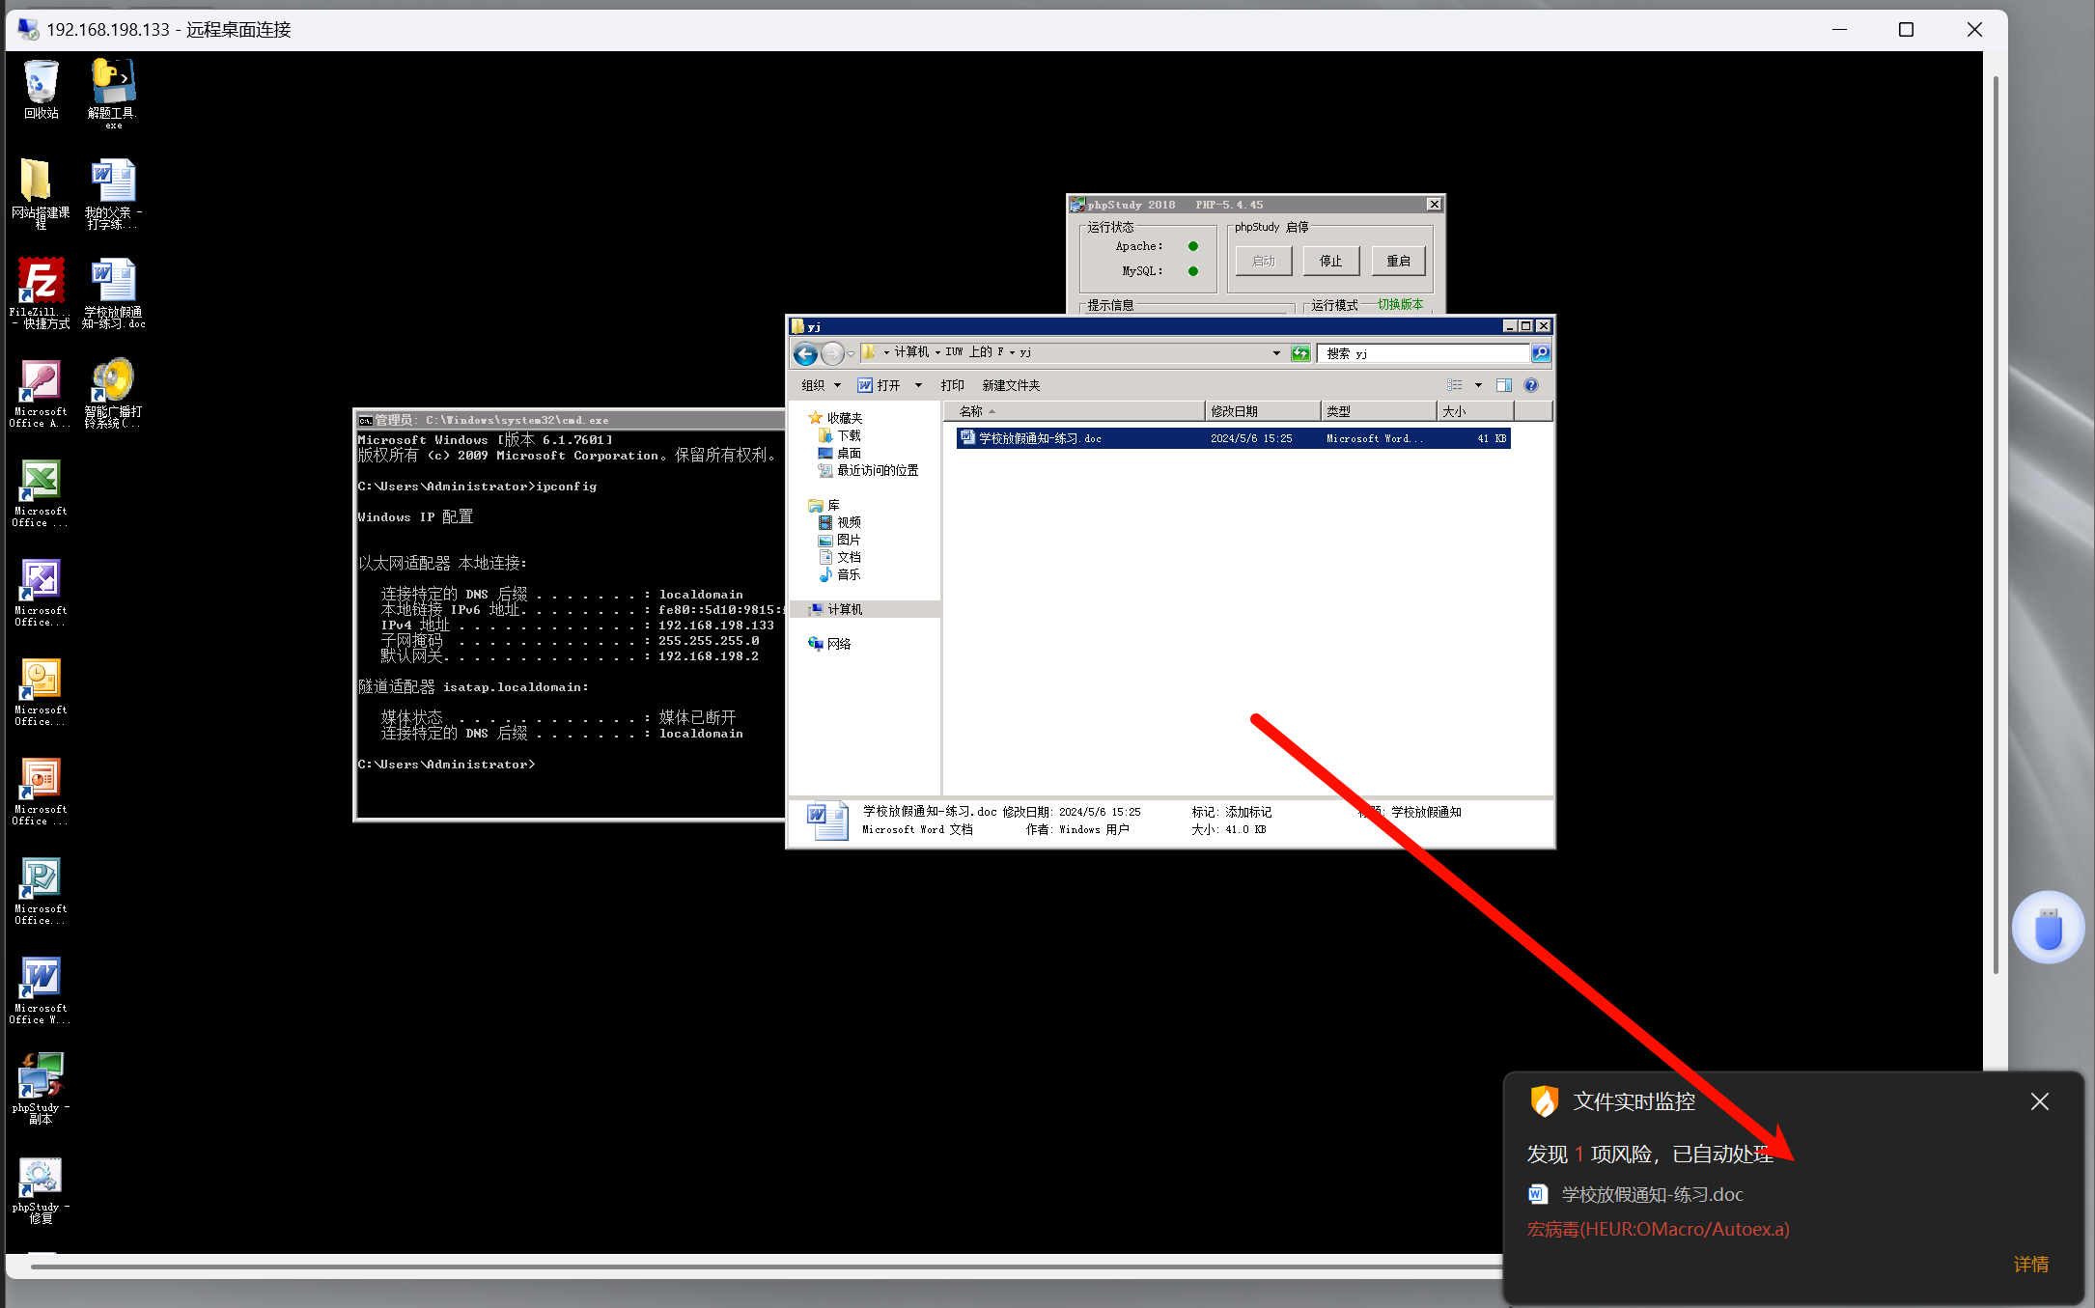Select the phpStudy - 修复 desktop icon
The height and width of the screenshot is (1308, 2095).
[40, 1190]
